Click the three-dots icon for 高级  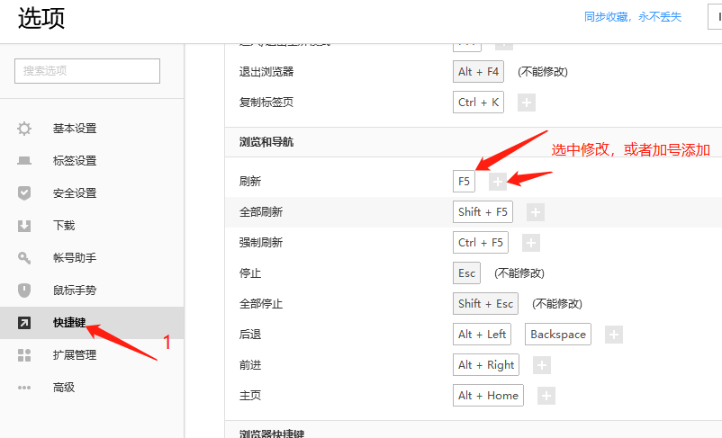point(24,388)
